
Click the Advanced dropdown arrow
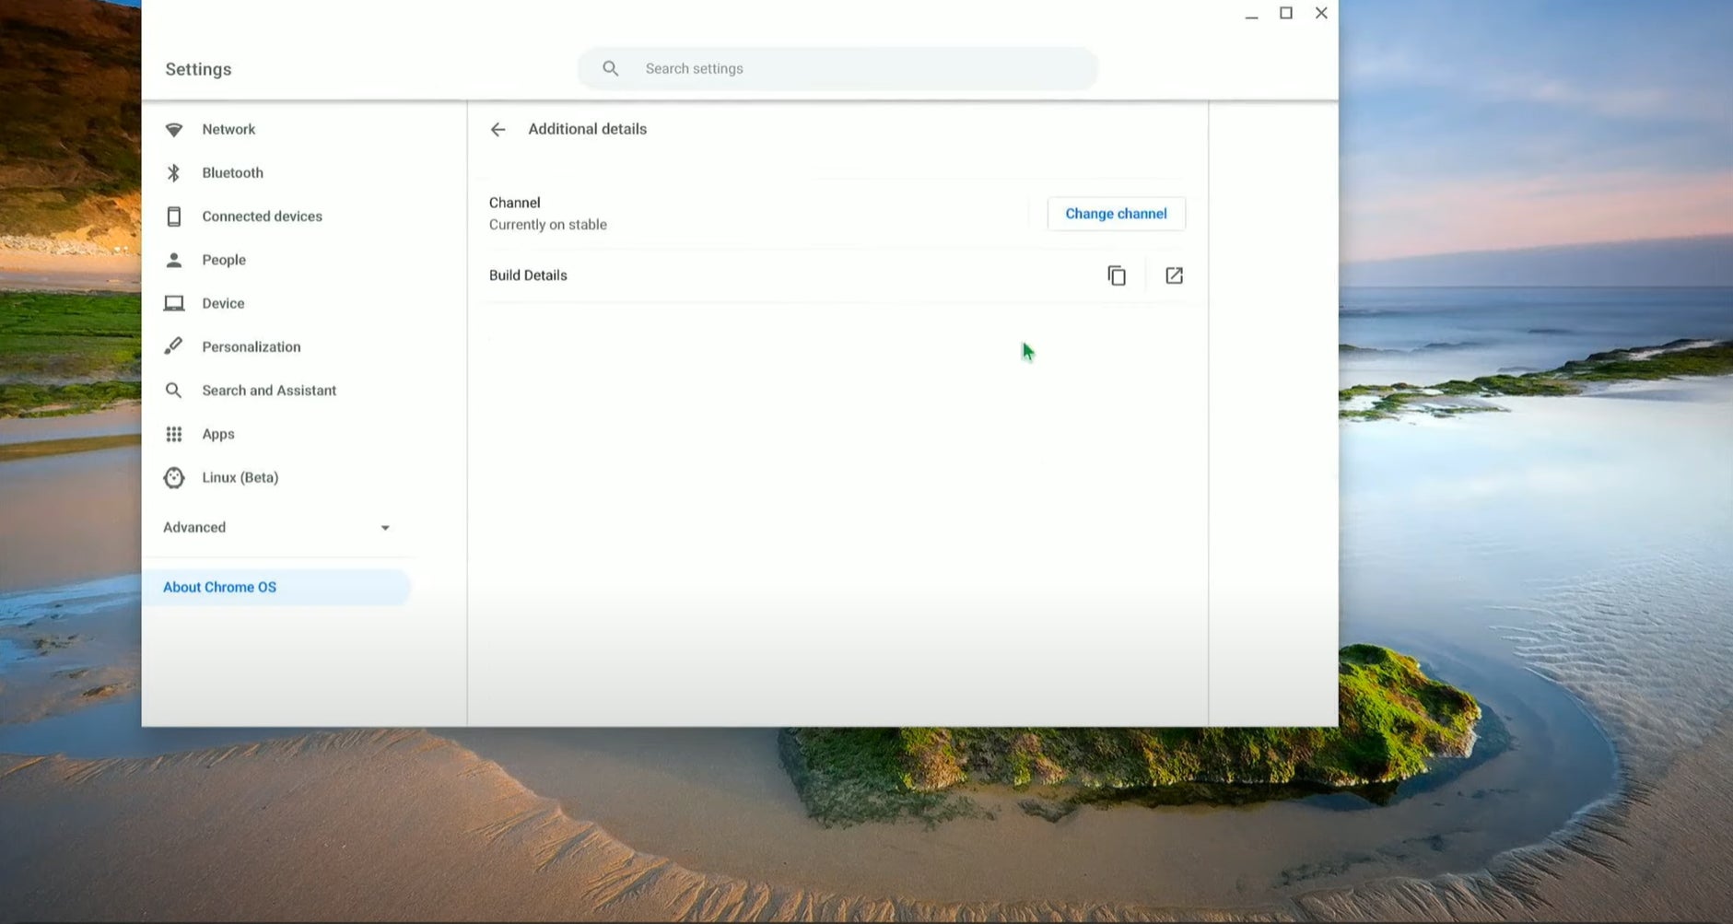tap(385, 528)
